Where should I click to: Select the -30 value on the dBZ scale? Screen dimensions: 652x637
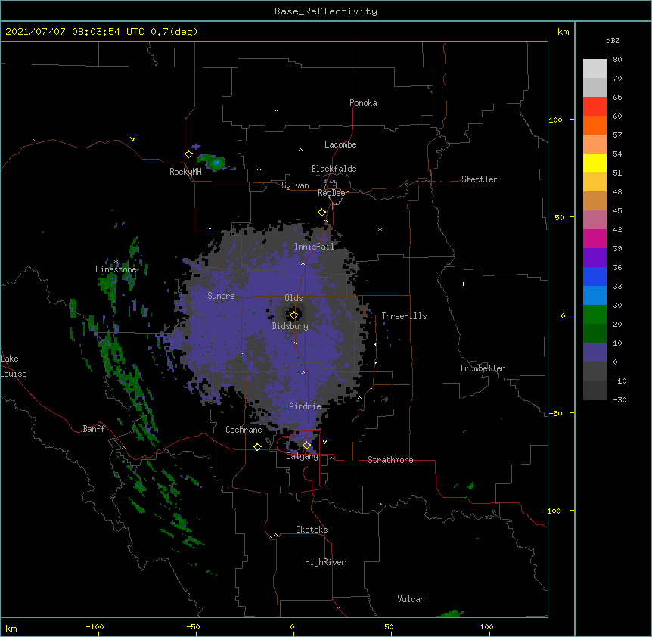pyautogui.click(x=619, y=399)
